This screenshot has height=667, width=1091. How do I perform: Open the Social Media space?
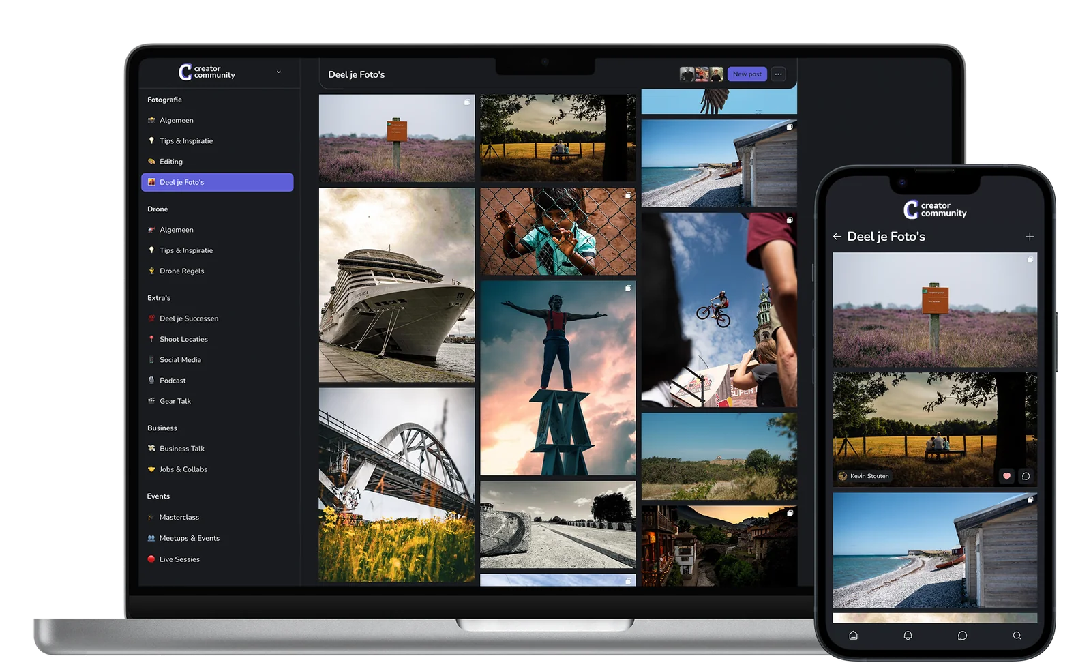coord(218,359)
